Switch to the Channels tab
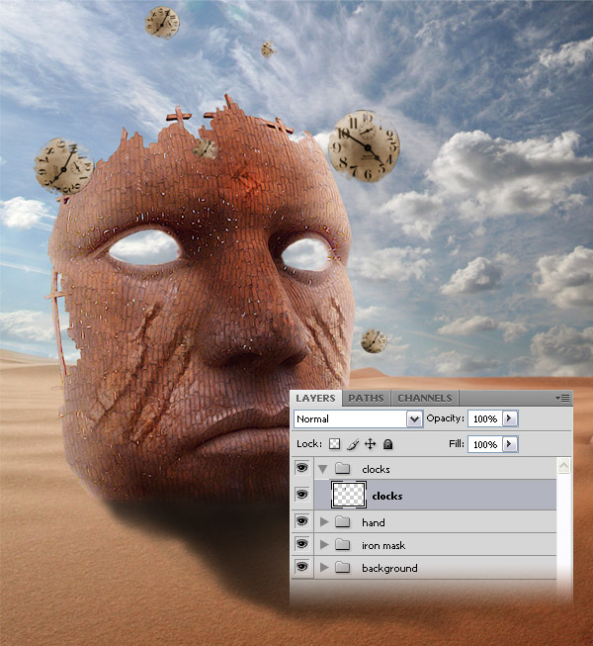 (x=425, y=398)
